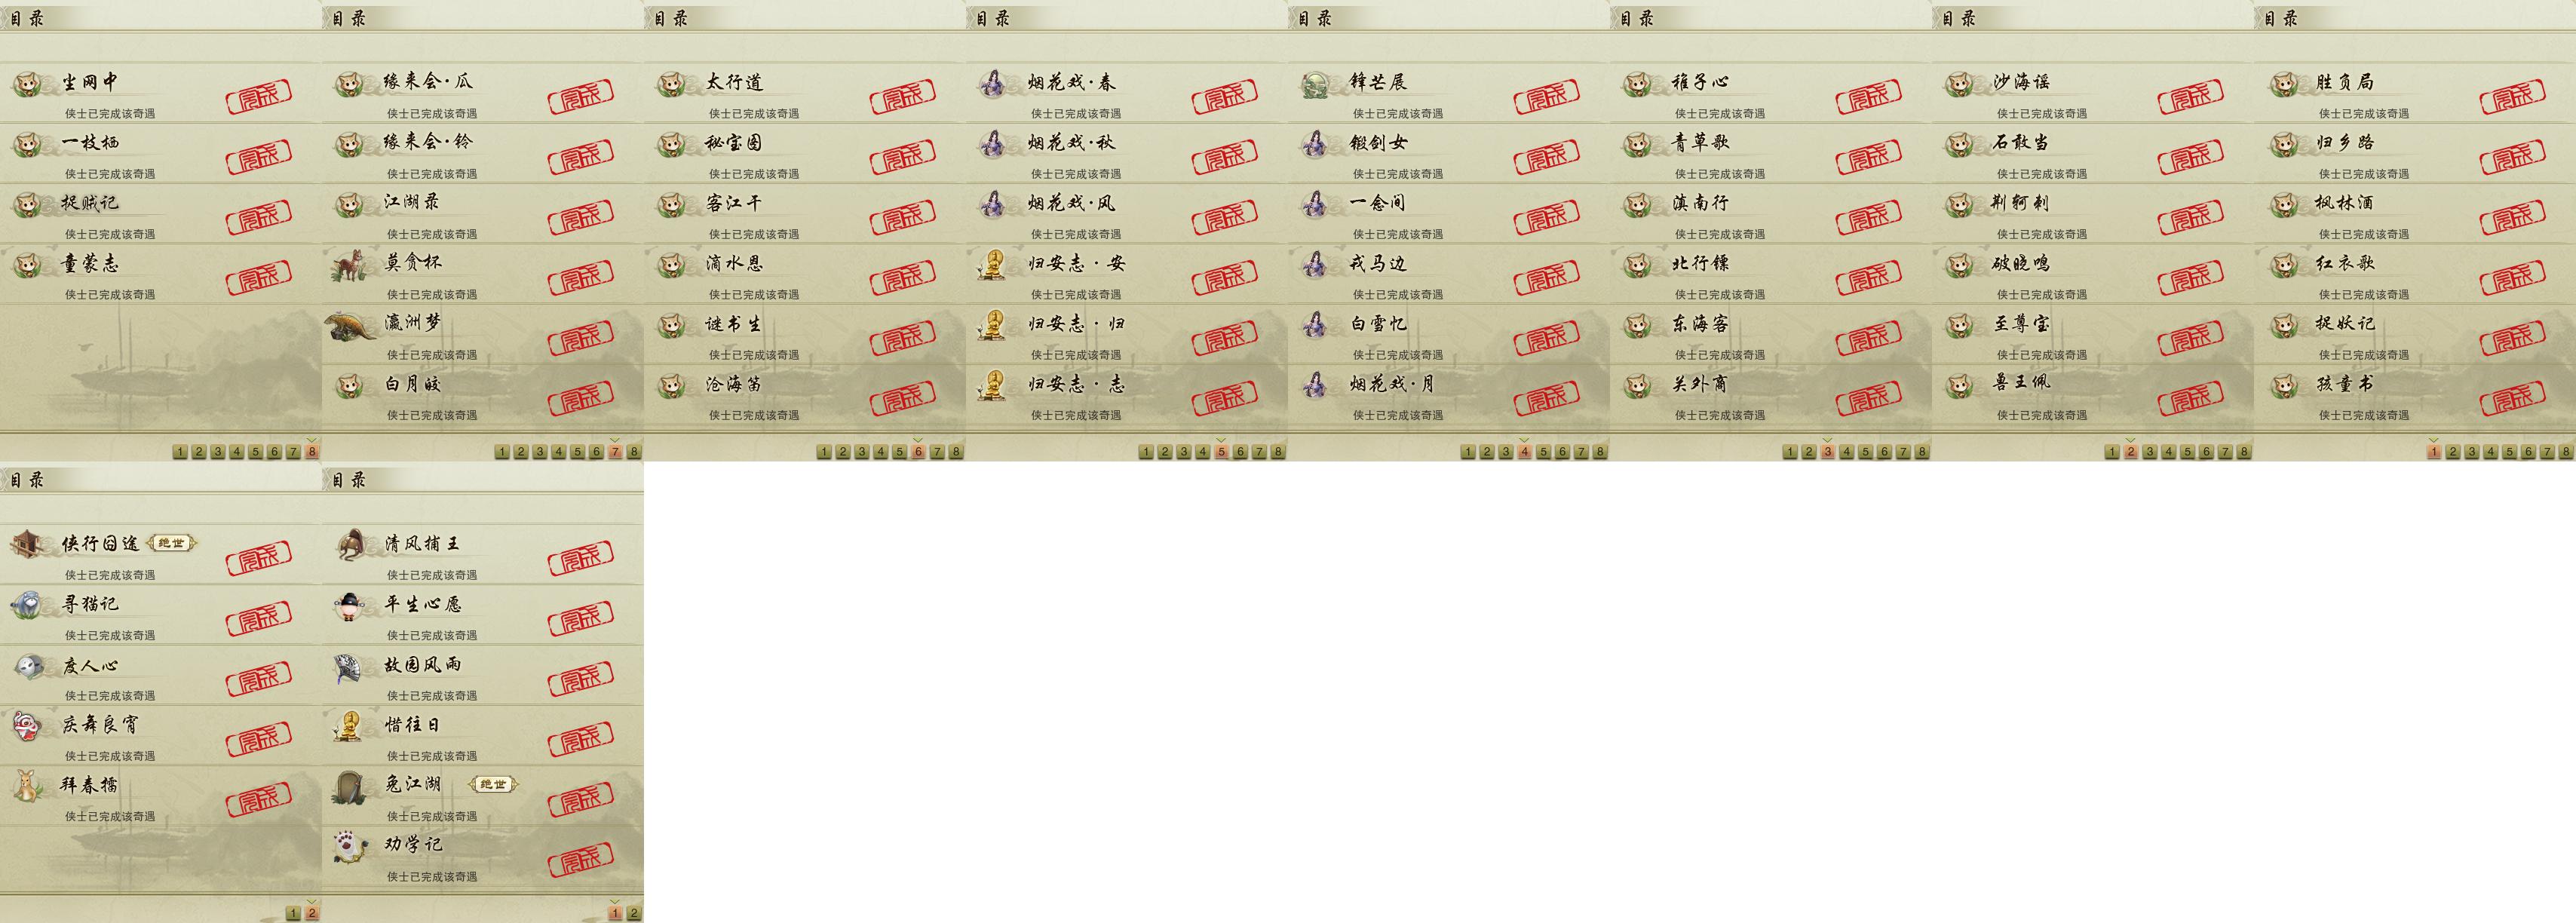2576x923 pixels.
Task: Go to page 2 in the 清风捕王 panel
Action: point(634,913)
